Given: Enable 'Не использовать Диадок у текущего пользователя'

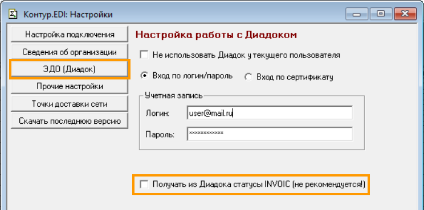Looking at the screenshot, I should (144, 55).
